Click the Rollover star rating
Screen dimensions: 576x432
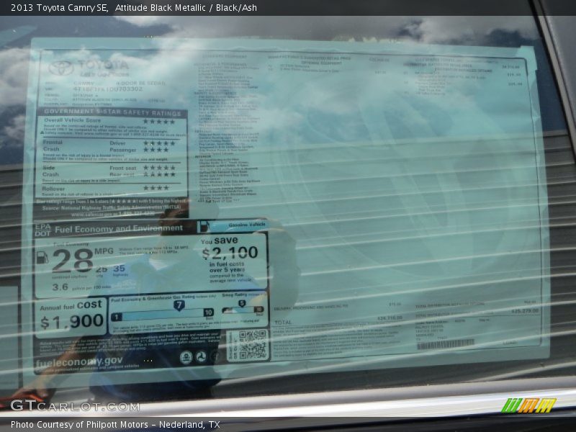point(156,188)
